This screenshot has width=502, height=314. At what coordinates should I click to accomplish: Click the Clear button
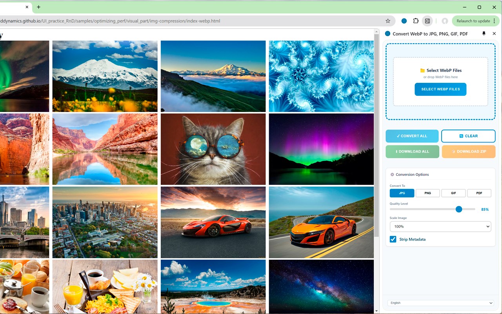click(x=468, y=136)
